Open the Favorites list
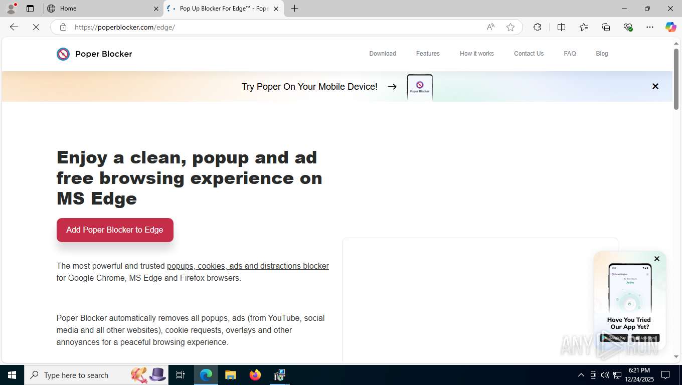682x385 pixels. 584,27
